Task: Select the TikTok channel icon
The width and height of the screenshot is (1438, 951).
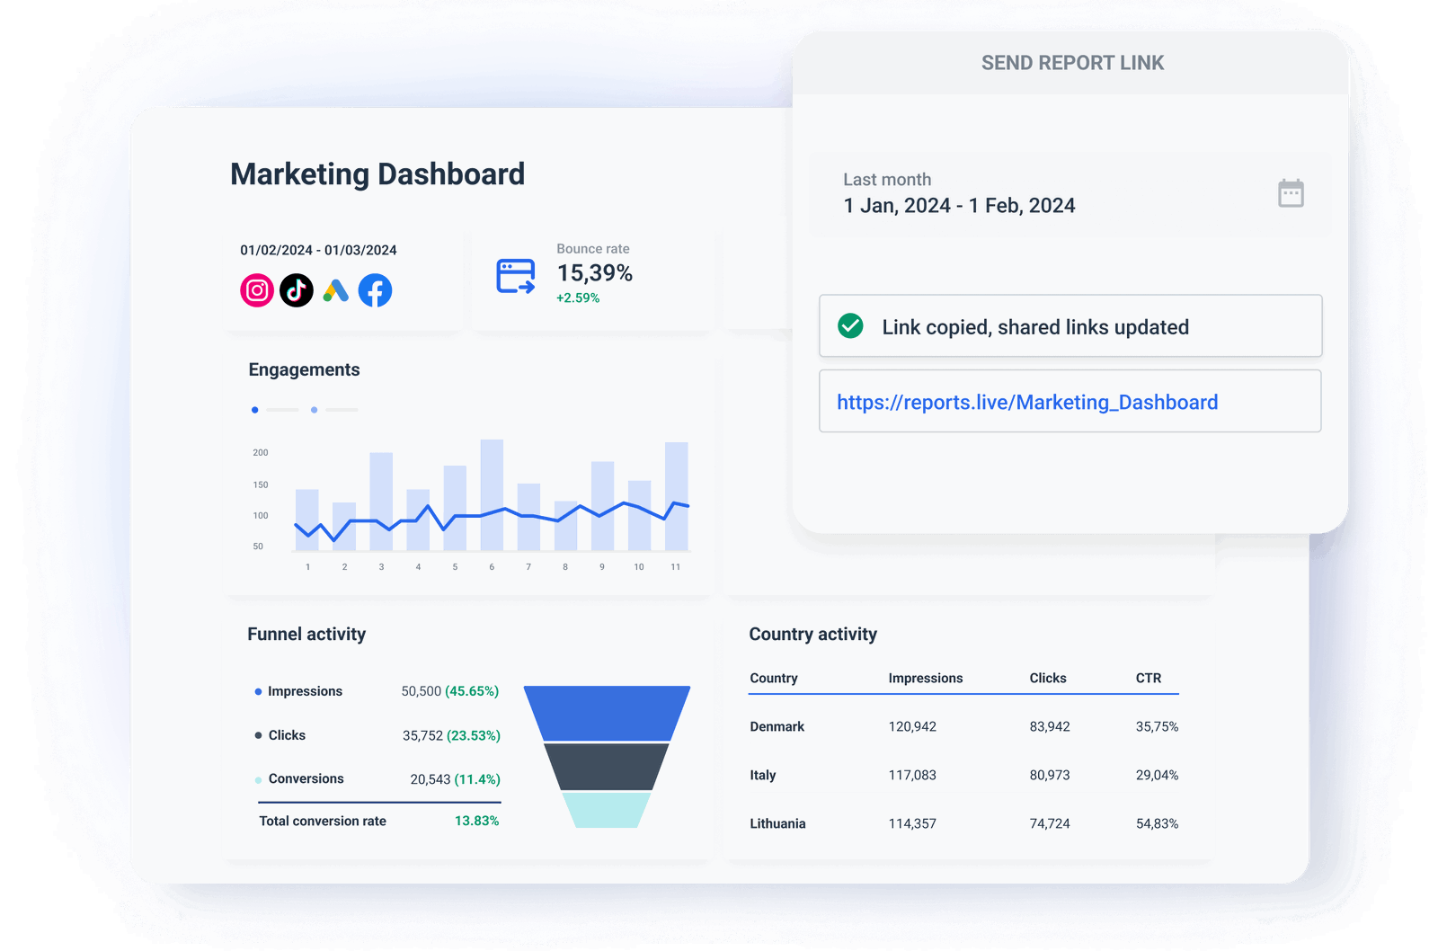Action: [297, 289]
